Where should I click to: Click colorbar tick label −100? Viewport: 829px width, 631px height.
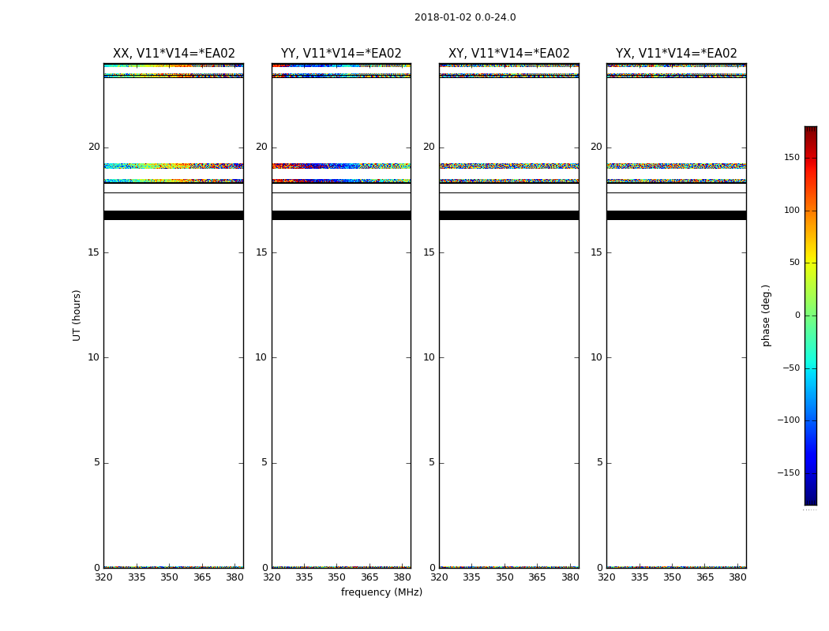(x=788, y=420)
